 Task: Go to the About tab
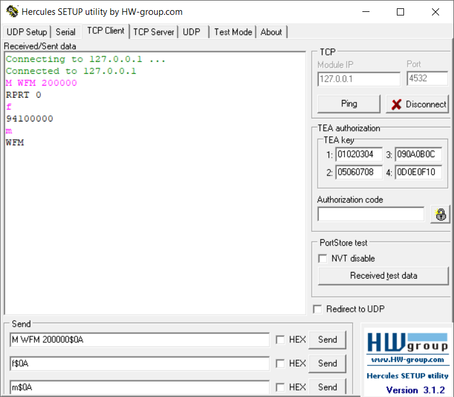(x=271, y=32)
